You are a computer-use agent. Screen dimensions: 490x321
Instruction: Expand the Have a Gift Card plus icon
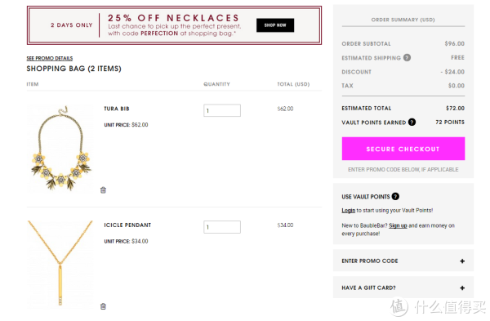pyautogui.click(x=462, y=288)
